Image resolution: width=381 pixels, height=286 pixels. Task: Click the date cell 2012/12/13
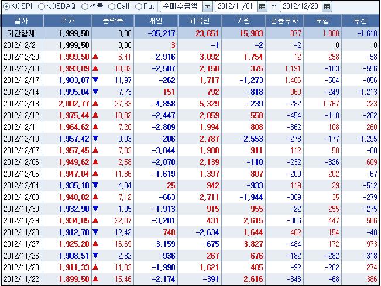22,104
